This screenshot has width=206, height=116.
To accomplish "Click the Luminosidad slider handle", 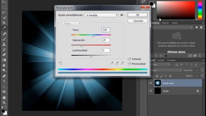I will [x=91, y=56].
